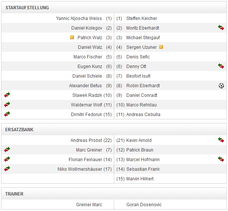Image resolution: width=228 pixels, height=211 pixels.
Task: Click substitution icon beside Kevin Arnold
Action: click(221, 140)
